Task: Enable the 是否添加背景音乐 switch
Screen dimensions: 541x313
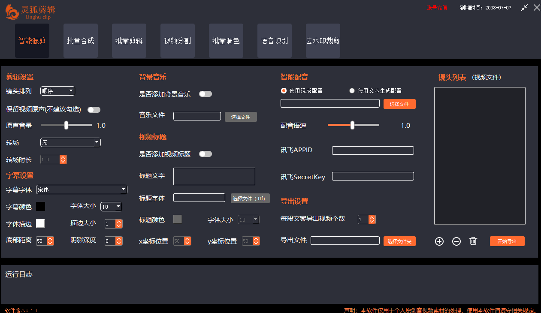Action: (205, 93)
